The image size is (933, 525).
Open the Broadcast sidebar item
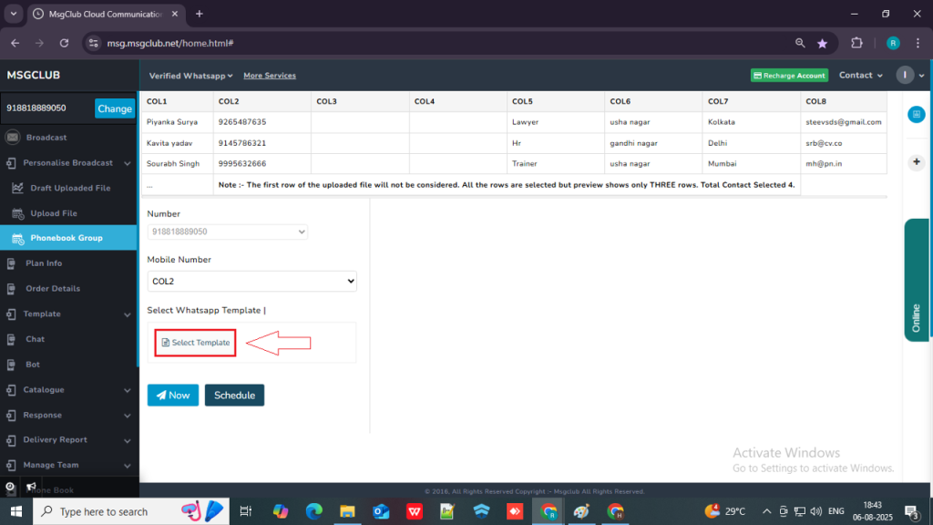[46, 138]
